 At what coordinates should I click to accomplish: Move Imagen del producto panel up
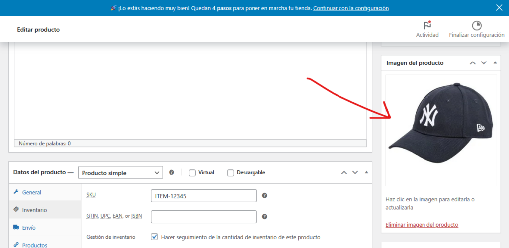pyautogui.click(x=473, y=63)
